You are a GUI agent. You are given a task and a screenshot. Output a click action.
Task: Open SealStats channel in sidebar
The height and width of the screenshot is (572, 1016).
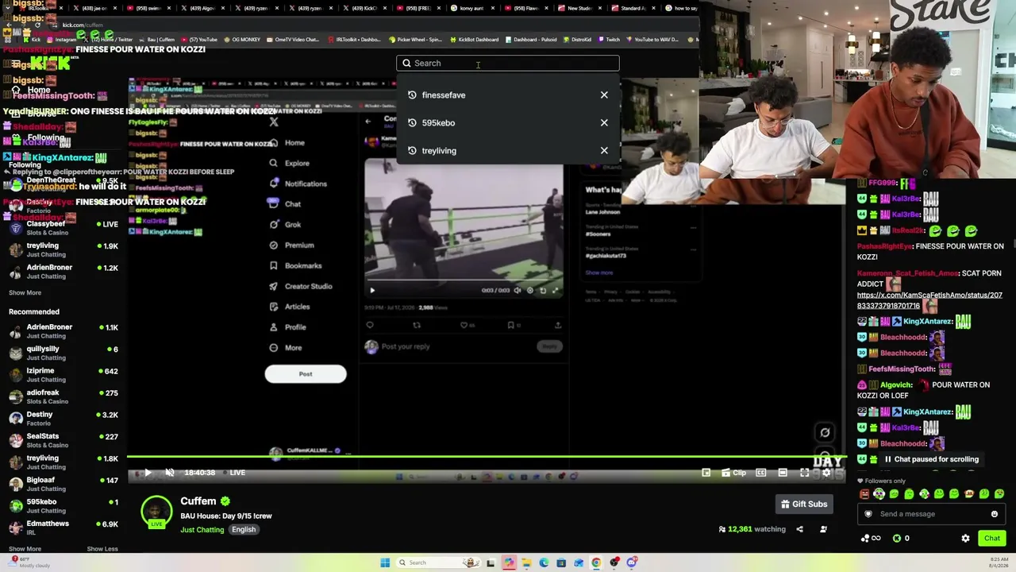[x=63, y=440]
